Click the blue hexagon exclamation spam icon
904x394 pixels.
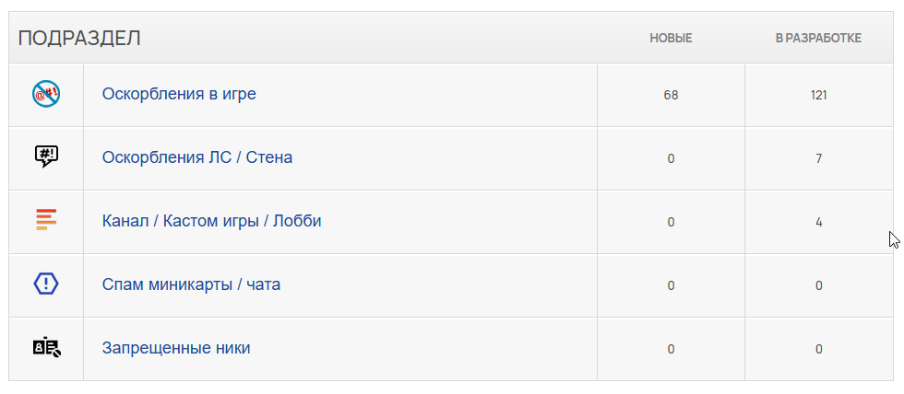coord(46,284)
